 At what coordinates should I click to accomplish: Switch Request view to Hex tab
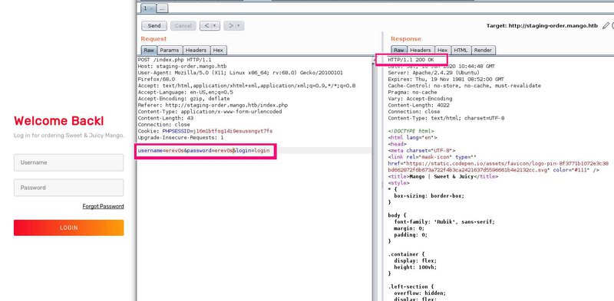pyautogui.click(x=218, y=50)
